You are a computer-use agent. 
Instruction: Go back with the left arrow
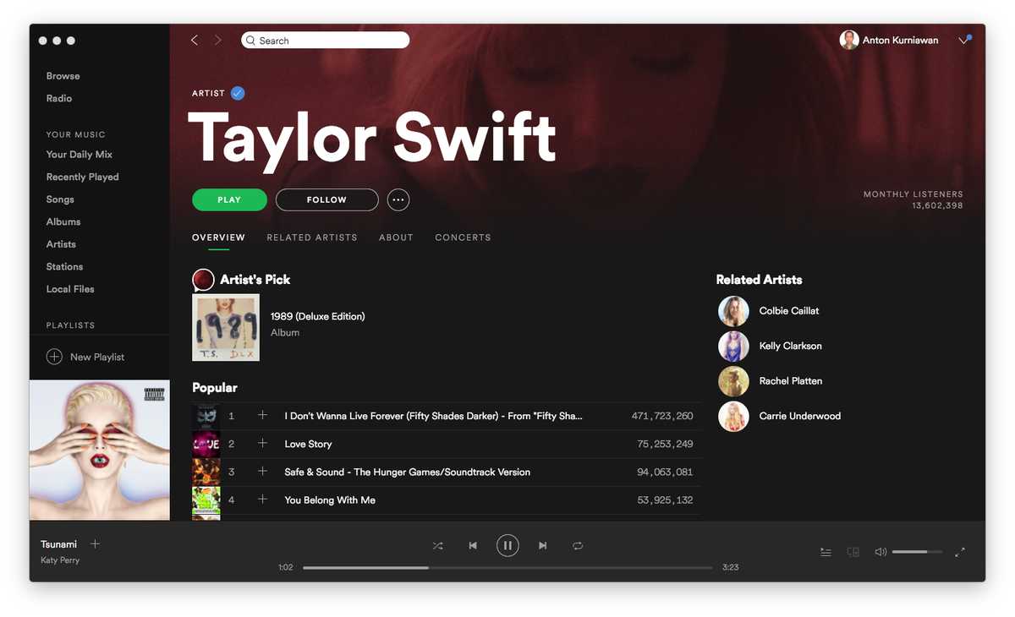pos(195,41)
